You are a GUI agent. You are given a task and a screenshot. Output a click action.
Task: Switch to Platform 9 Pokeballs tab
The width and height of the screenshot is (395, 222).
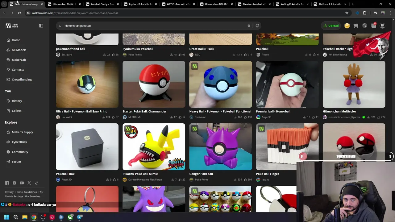[x=330, y=4]
